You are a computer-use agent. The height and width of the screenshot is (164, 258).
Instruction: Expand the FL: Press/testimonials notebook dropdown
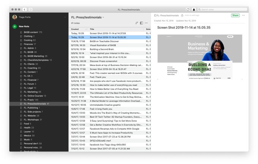103,17
